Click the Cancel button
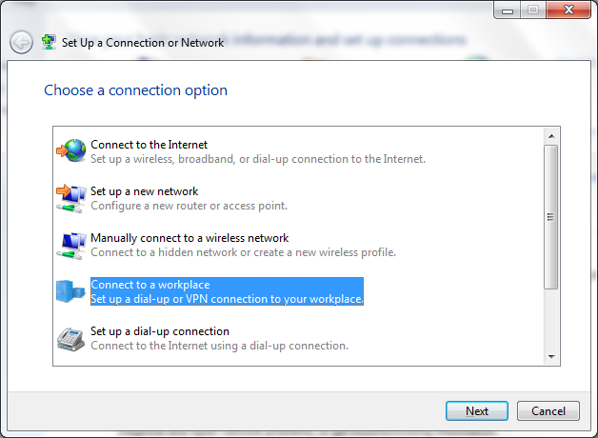This screenshot has height=438, width=598. pyautogui.click(x=548, y=411)
